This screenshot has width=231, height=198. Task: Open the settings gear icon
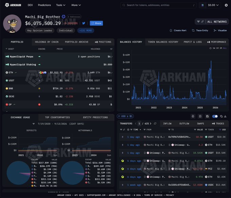point(226,5)
